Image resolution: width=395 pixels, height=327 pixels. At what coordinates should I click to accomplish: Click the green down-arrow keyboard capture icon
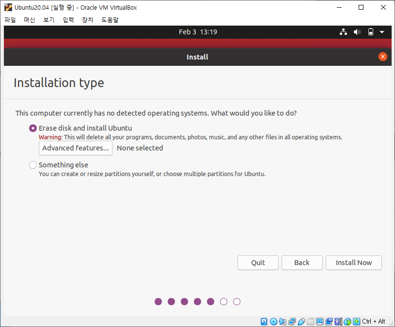tap(356, 322)
